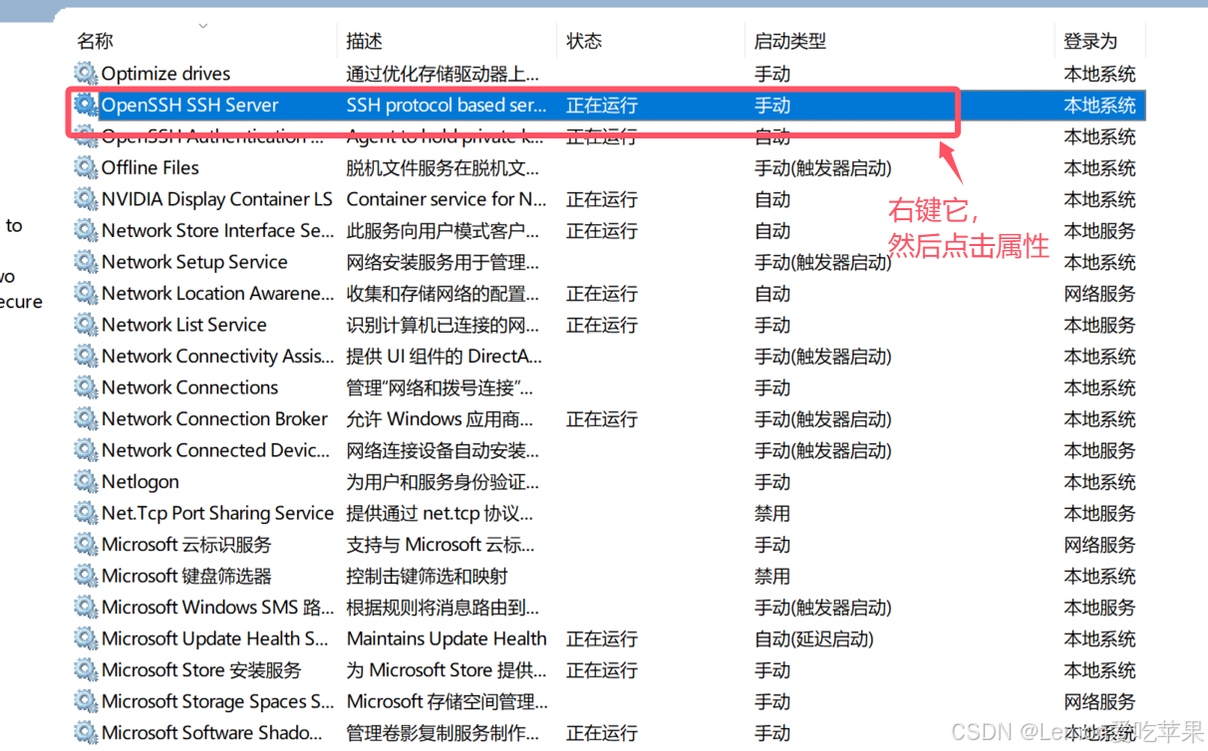This screenshot has width=1208, height=751.
Task: Click 网络服务 login cell of Microsoft 云标识服务
Action: 1099,545
